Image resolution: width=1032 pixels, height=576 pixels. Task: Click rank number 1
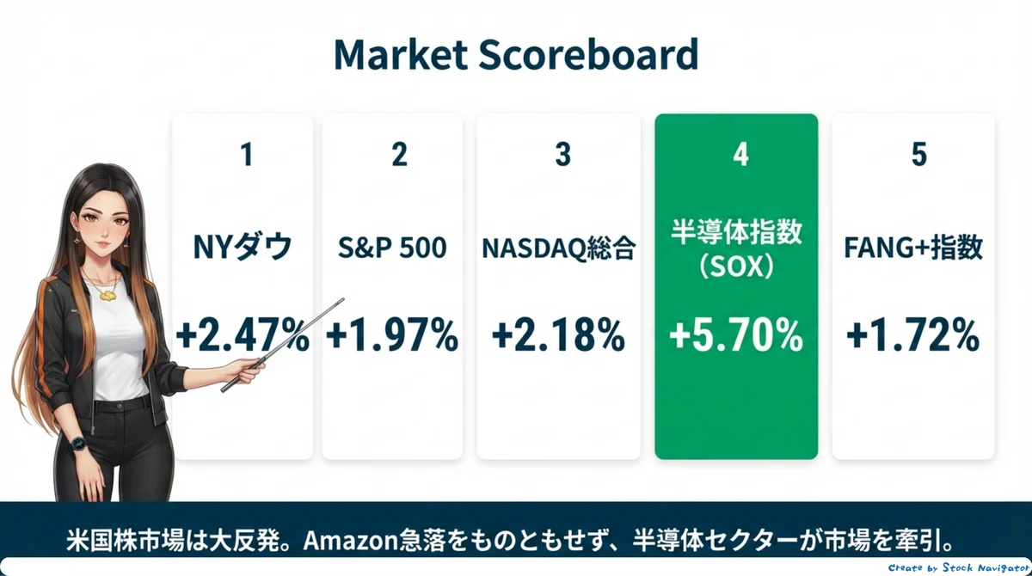coord(247,156)
